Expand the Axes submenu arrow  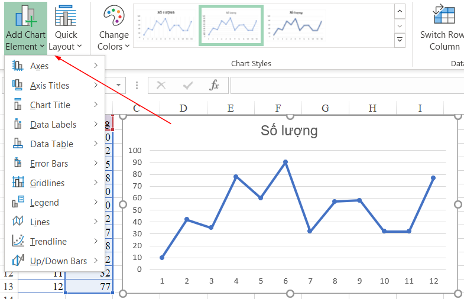tap(96, 66)
